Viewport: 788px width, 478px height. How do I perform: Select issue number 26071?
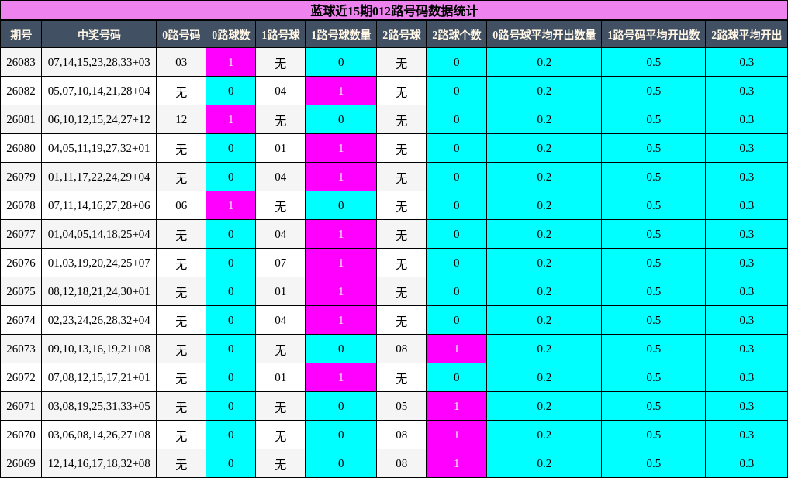(x=21, y=406)
